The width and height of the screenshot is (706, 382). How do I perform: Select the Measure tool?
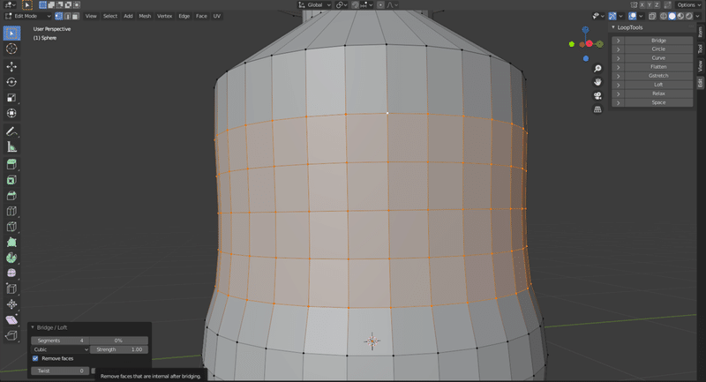tap(11, 146)
